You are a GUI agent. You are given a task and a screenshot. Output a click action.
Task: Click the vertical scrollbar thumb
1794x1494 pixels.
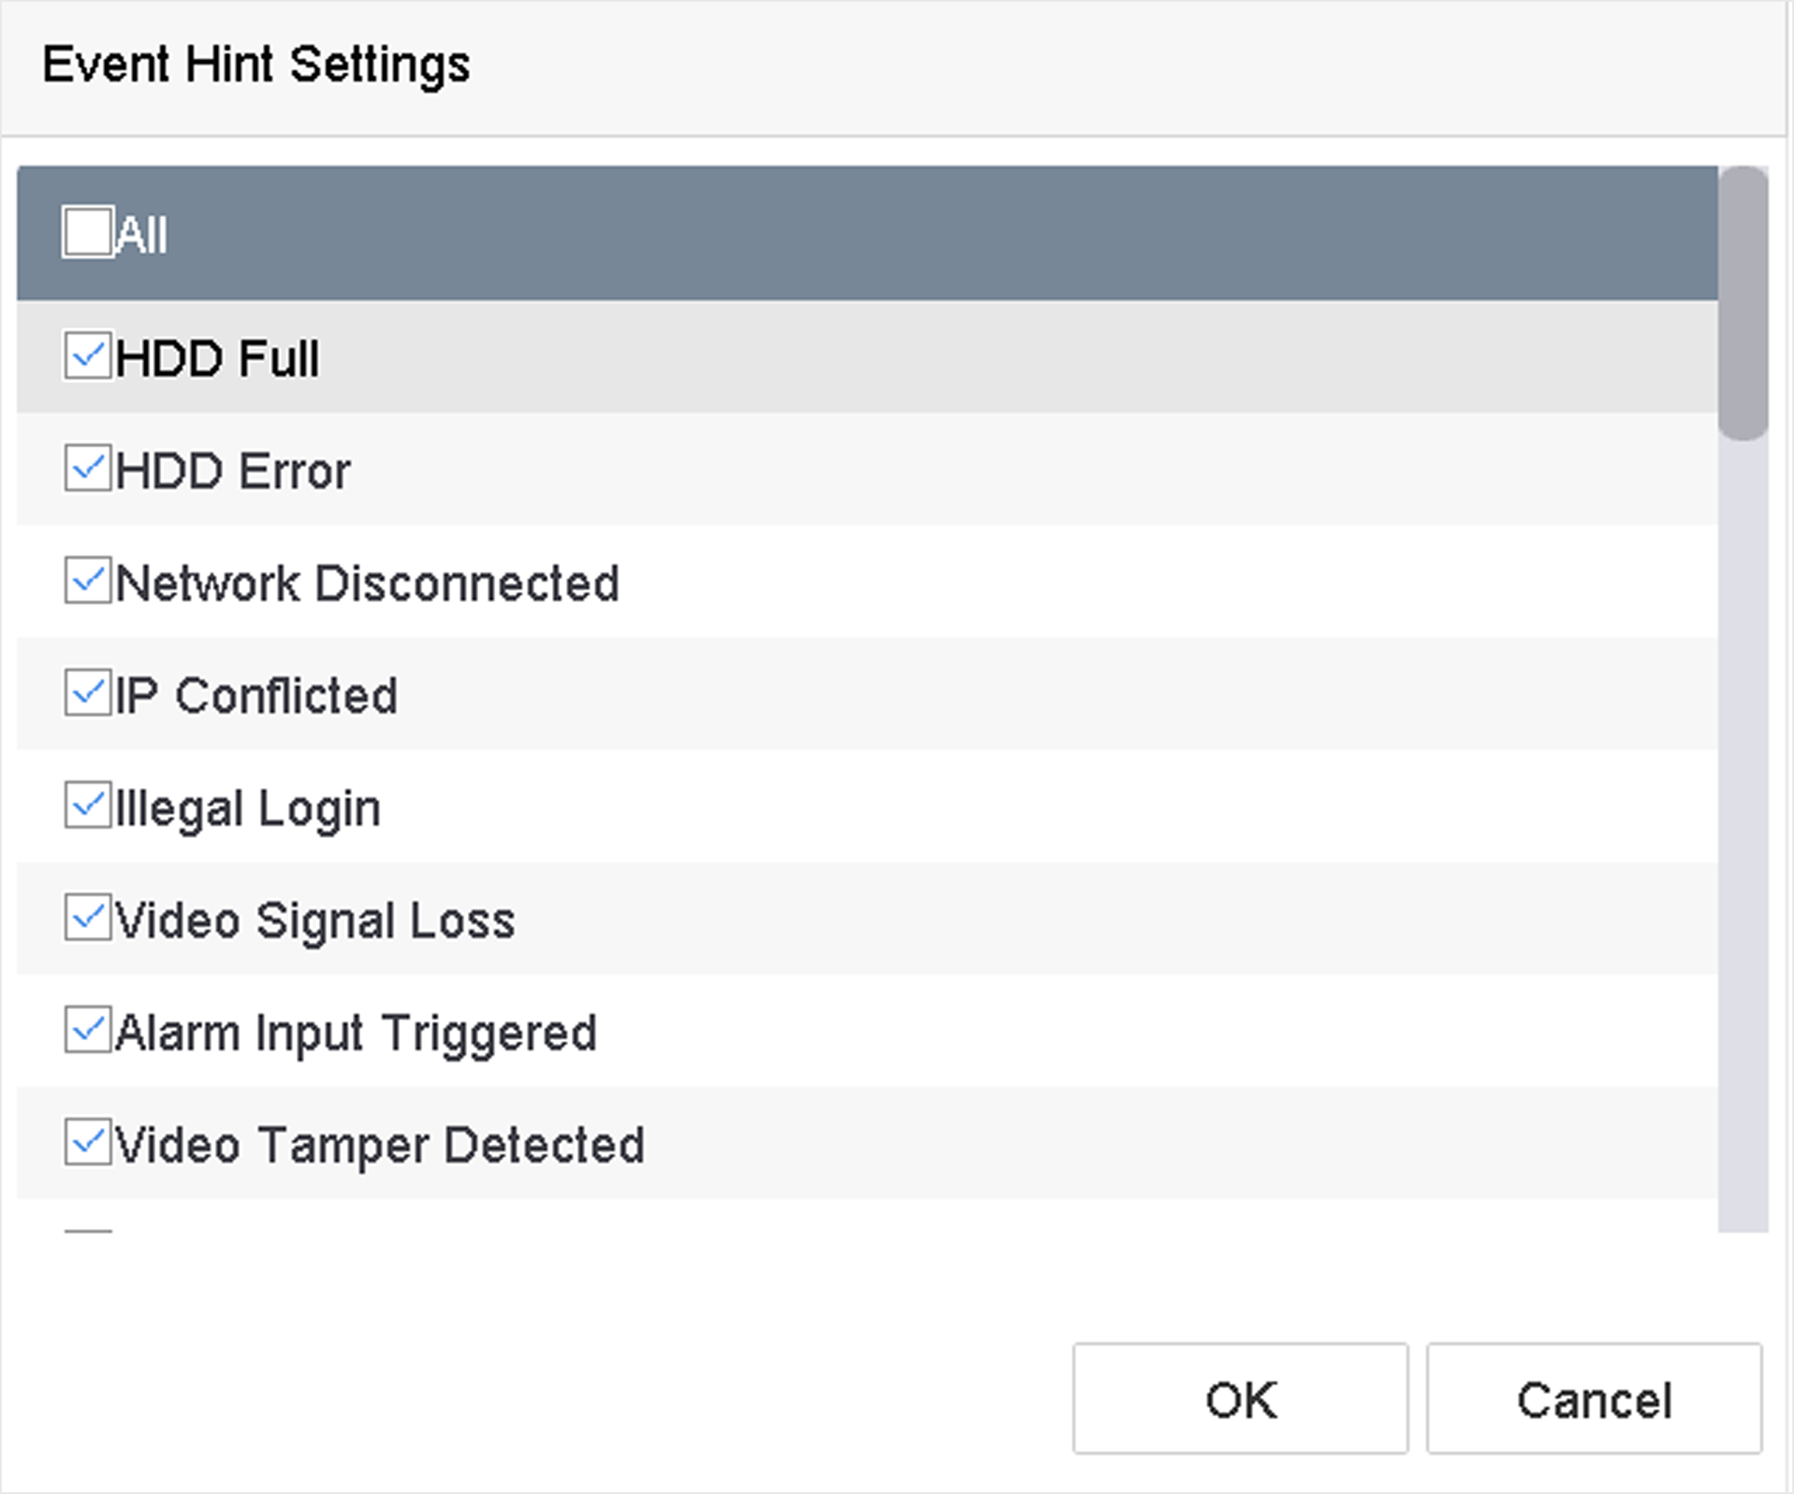click(x=1743, y=304)
